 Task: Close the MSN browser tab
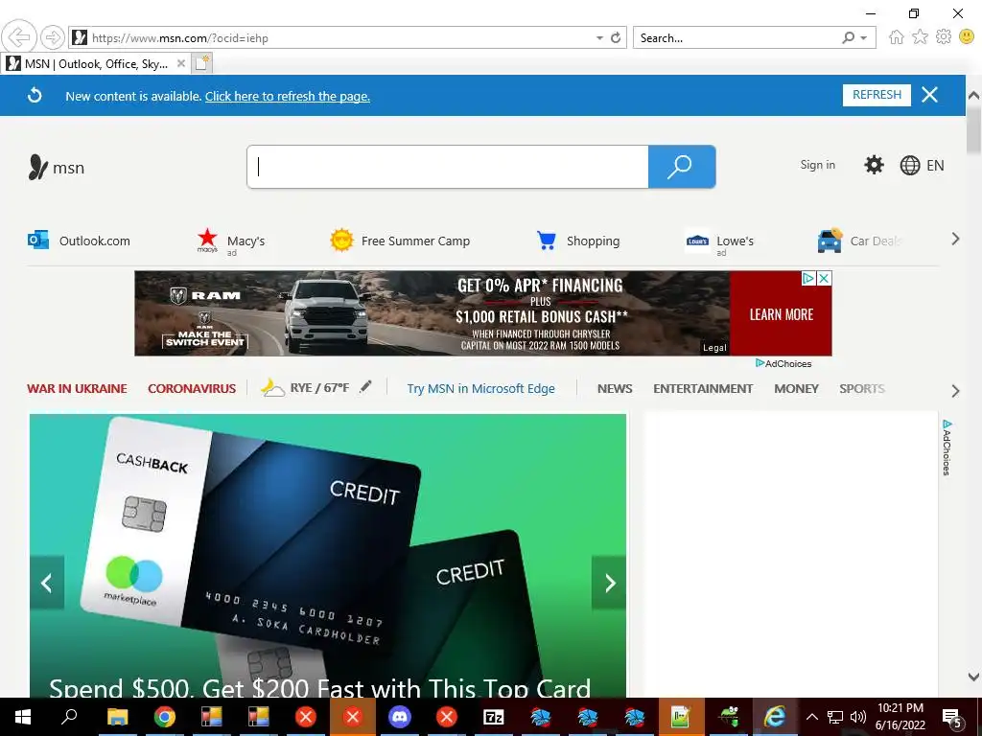(x=180, y=63)
